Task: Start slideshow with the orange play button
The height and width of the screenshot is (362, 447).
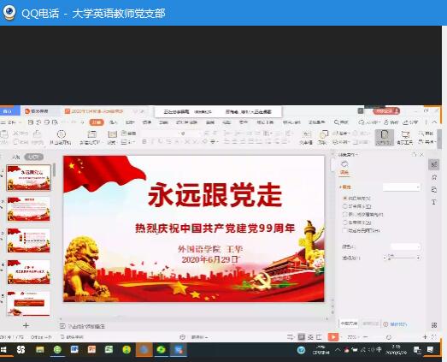Action: click(x=333, y=337)
